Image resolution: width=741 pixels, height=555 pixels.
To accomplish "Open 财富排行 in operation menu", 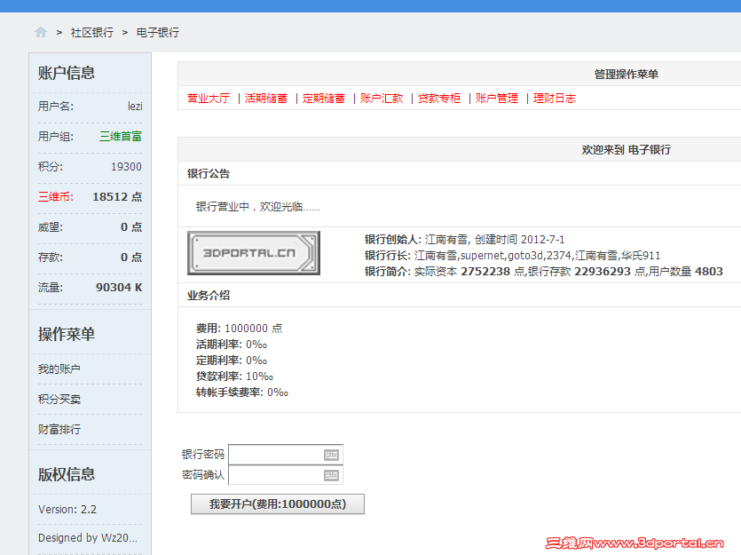I will pyautogui.click(x=59, y=429).
